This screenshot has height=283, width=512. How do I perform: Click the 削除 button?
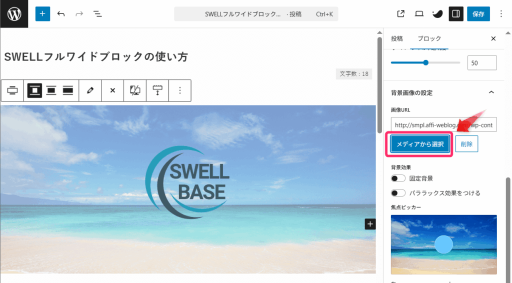click(x=466, y=144)
